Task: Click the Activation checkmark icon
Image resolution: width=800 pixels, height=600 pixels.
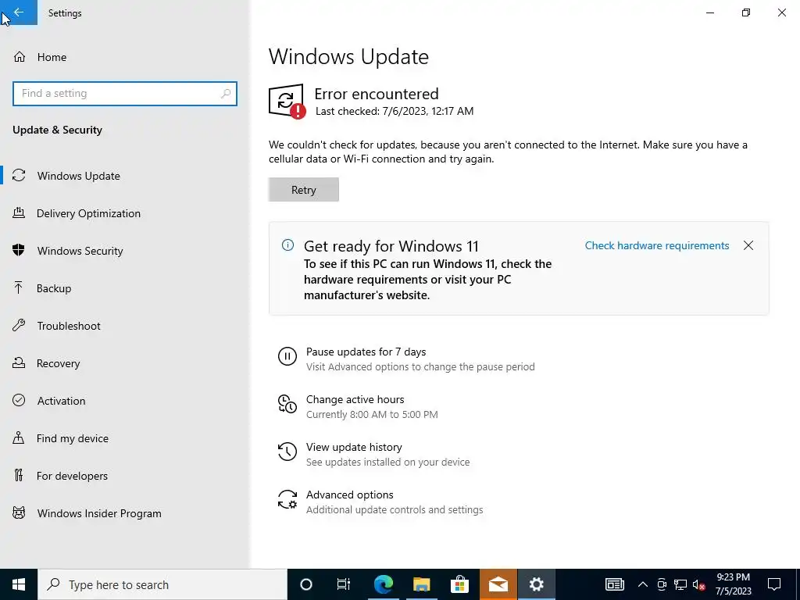Action: coord(19,401)
